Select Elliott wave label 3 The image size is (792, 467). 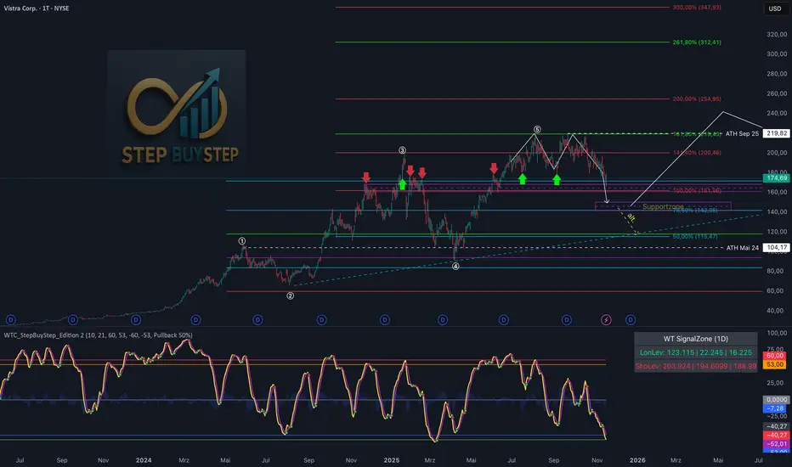[402, 150]
